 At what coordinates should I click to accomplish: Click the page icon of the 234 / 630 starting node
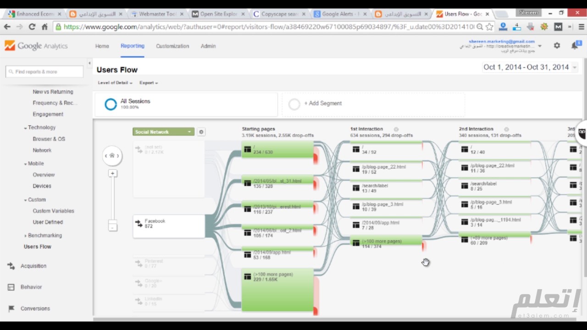pyautogui.click(x=248, y=149)
